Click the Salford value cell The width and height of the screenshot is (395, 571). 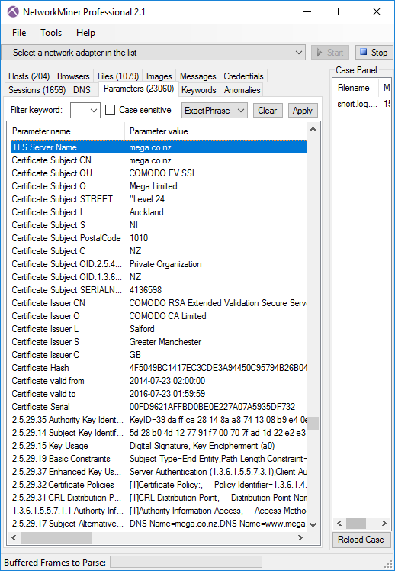pyautogui.click(x=142, y=329)
